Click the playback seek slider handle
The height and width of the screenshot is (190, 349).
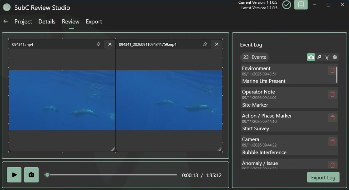coord(47,175)
